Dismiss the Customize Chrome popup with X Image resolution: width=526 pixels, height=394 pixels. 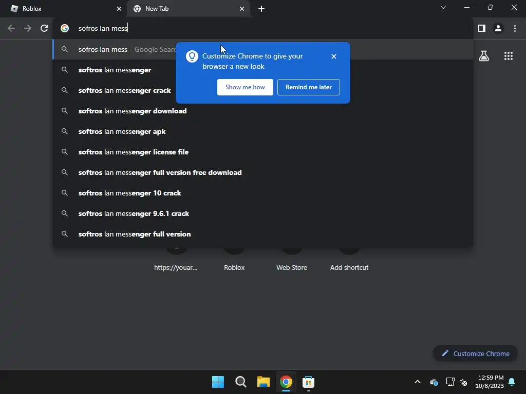pos(333,56)
